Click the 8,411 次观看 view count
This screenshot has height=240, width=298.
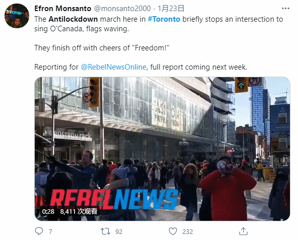(x=79, y=211)
